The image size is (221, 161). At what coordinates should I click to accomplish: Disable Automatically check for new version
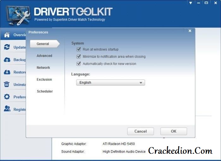coord(79,63)
